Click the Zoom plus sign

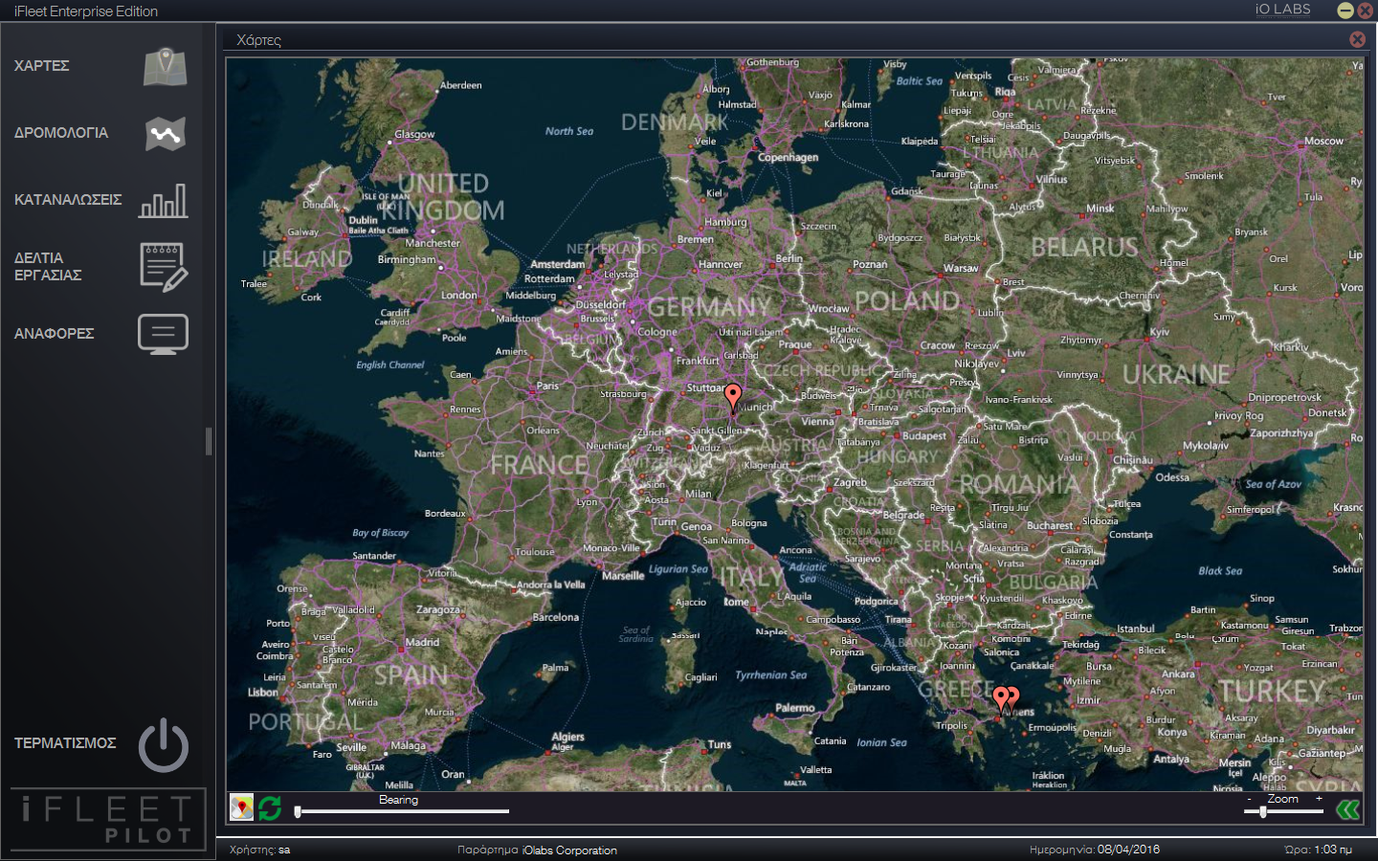pos(1319,799)
